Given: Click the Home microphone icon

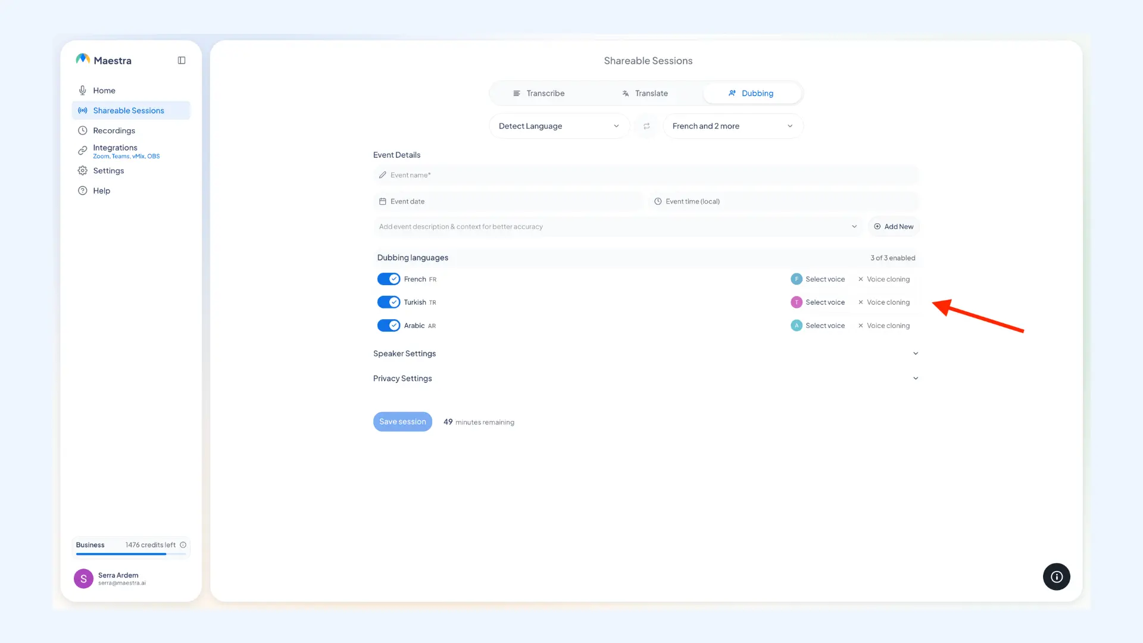Looking at the screenshot, I should 83,90.
